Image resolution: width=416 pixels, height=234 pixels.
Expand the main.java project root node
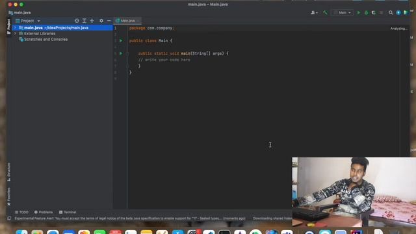click(x=15, y=27)
